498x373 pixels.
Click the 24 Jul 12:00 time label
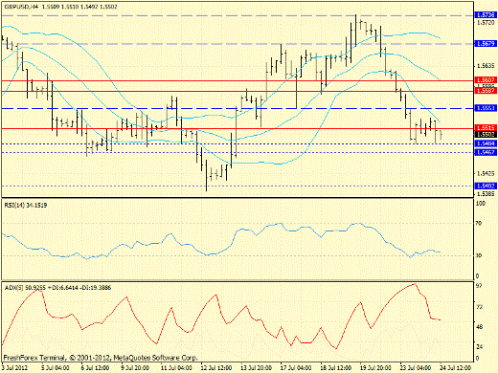click(x=455, y=367)
